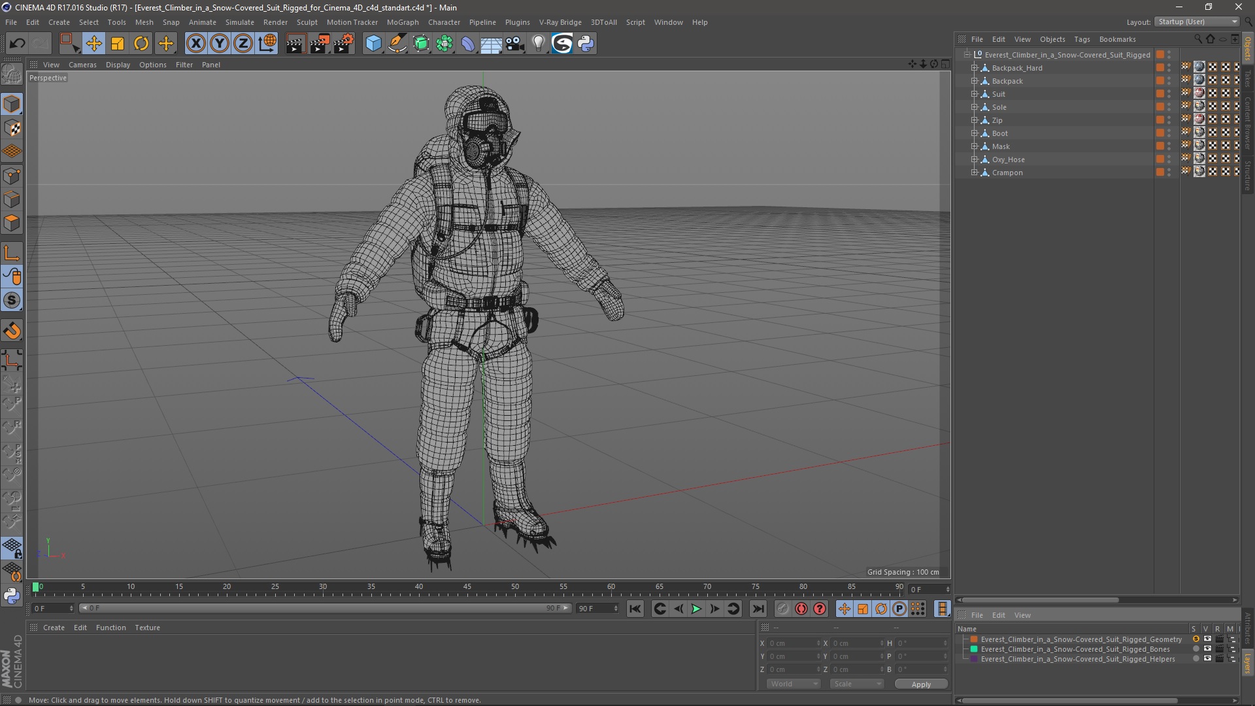Click purple color swatch of Helpers layer
1255x706 pixels.
tap(974, 659)
